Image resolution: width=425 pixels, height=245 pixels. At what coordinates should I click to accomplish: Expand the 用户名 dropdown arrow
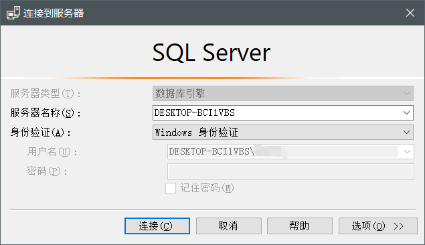point(407,151)
